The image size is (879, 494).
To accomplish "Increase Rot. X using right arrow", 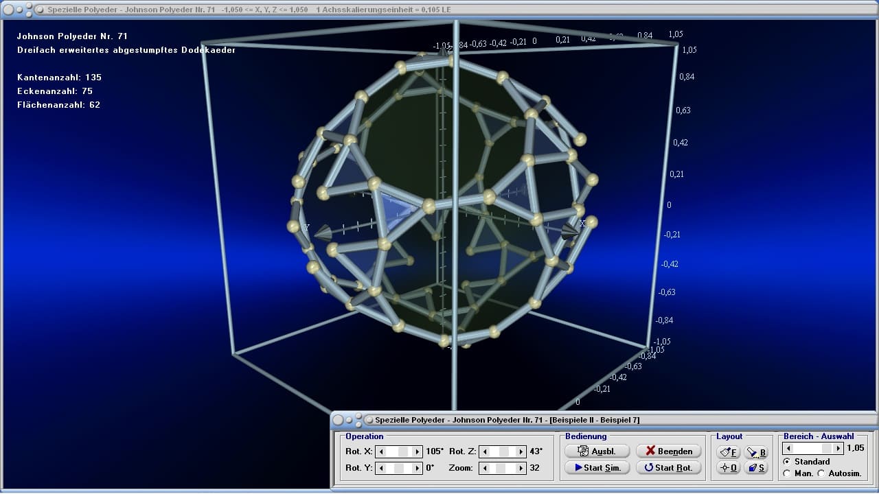I will click(418, 451).
